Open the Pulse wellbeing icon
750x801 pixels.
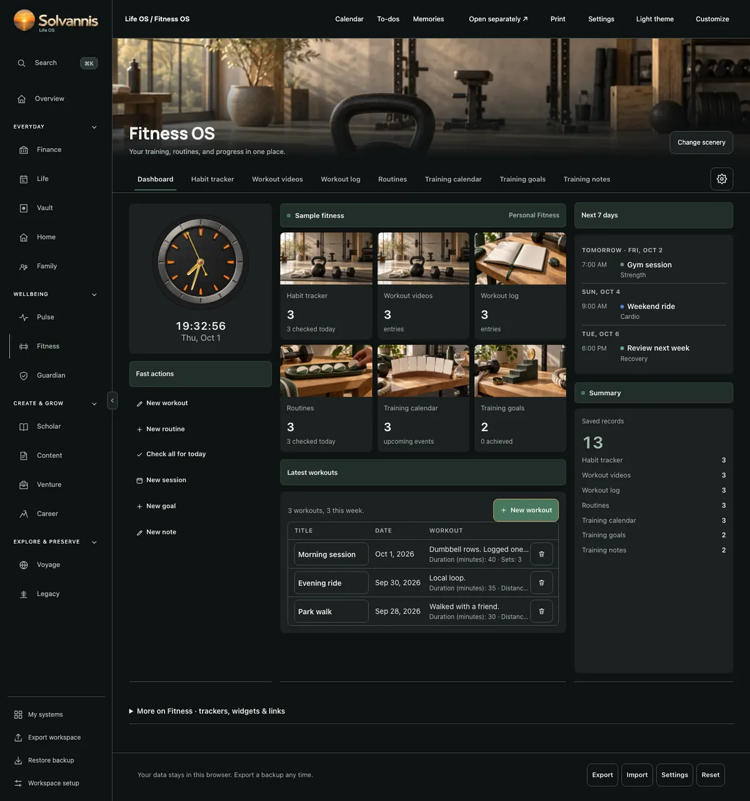tap(24, 317)
